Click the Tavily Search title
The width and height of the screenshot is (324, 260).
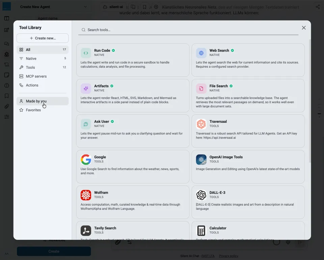pyautogui.click(x=105, y=228)
